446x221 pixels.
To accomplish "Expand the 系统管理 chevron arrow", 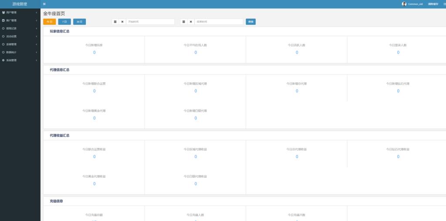I will pyautogui.click(x=36, y=60).
